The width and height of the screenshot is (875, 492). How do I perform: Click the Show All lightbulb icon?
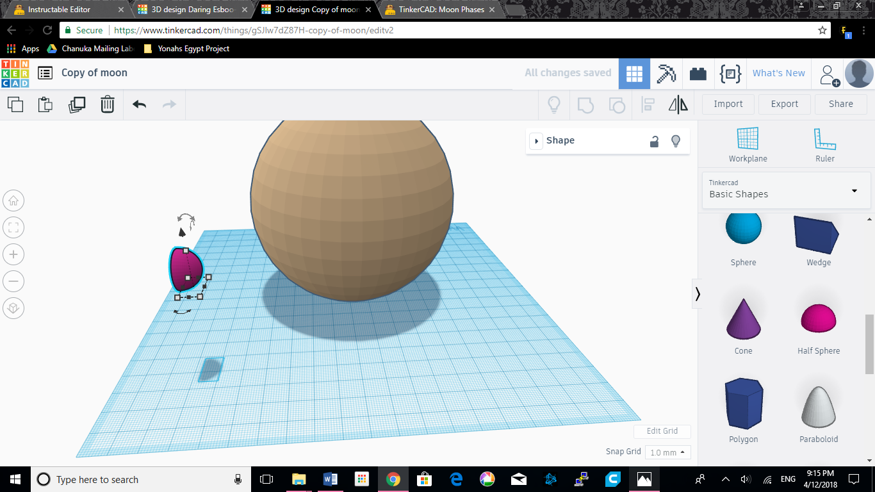point(554,104)
